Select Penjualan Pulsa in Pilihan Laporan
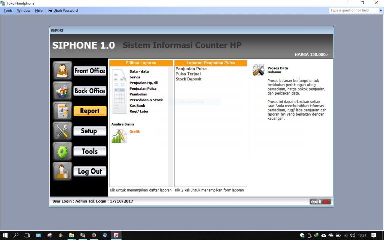This screenshot has width=384, height=240. [x=143, y=88]
